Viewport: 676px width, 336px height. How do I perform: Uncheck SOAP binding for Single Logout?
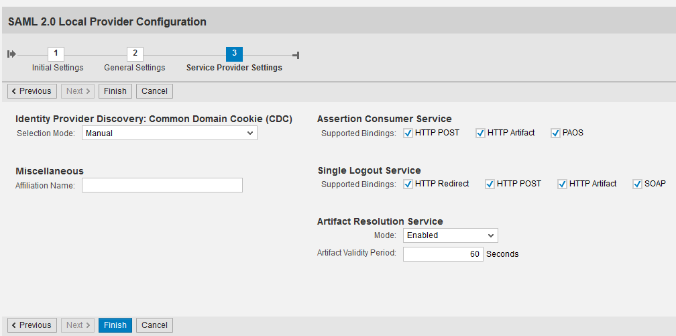[637, 184]
